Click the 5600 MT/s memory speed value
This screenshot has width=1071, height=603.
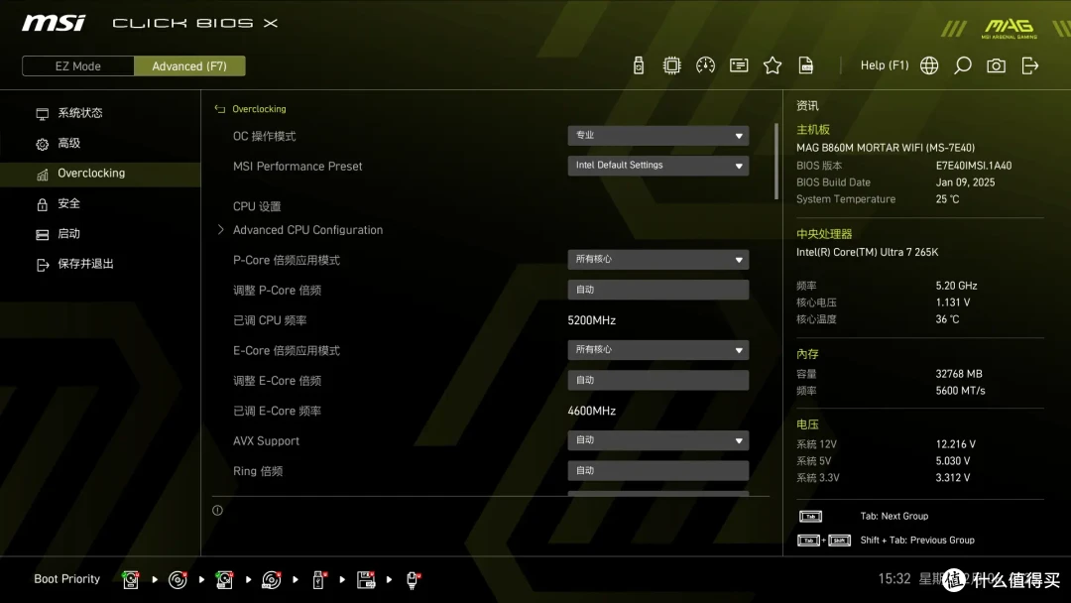tap(960, 391)
